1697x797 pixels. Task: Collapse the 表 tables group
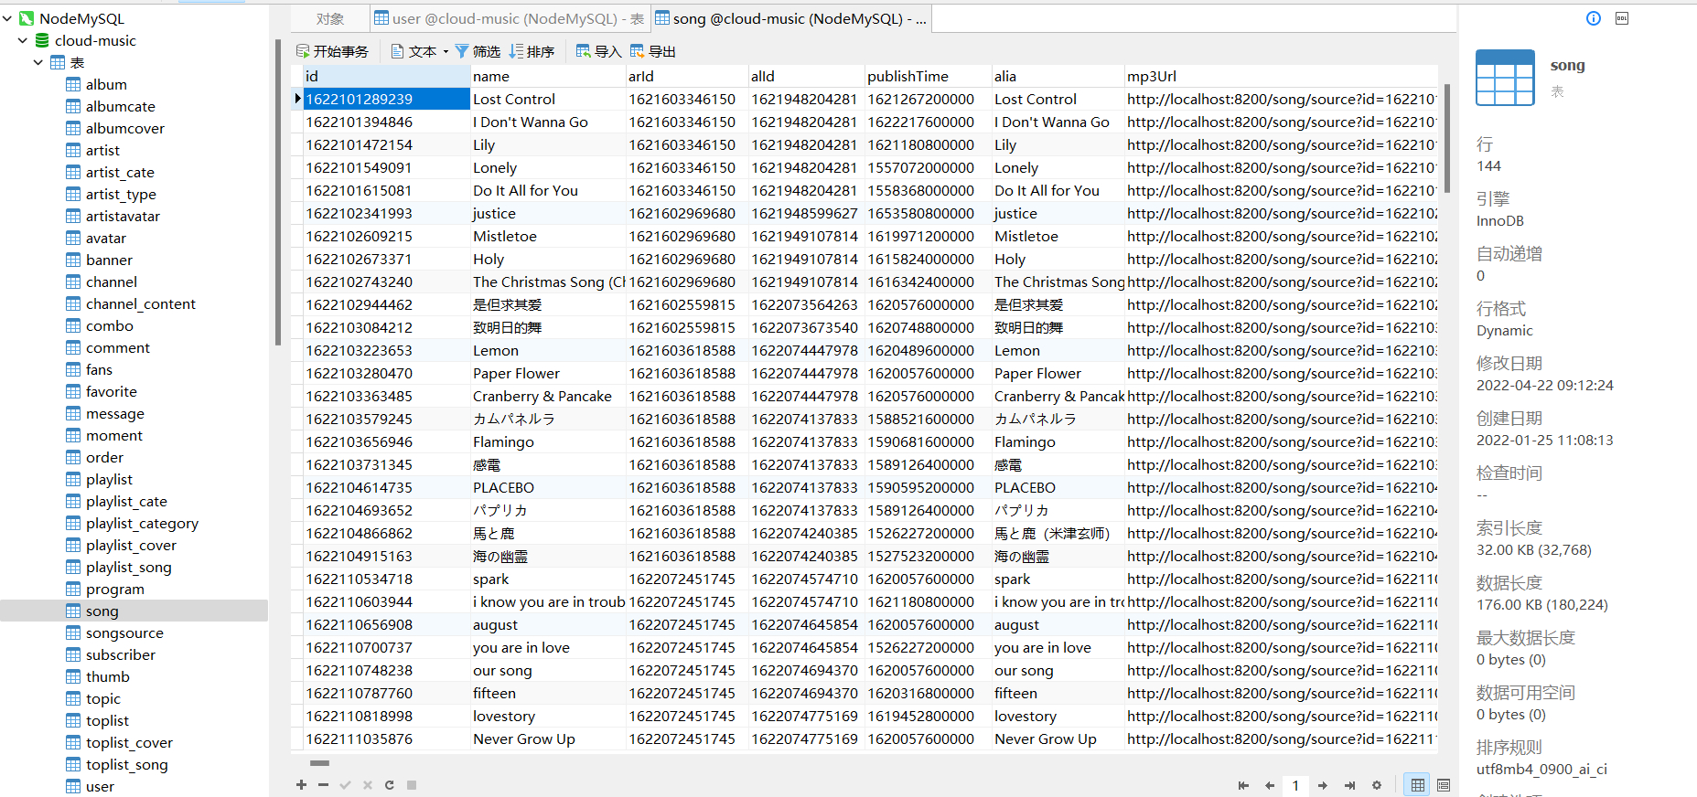(38, 62)
